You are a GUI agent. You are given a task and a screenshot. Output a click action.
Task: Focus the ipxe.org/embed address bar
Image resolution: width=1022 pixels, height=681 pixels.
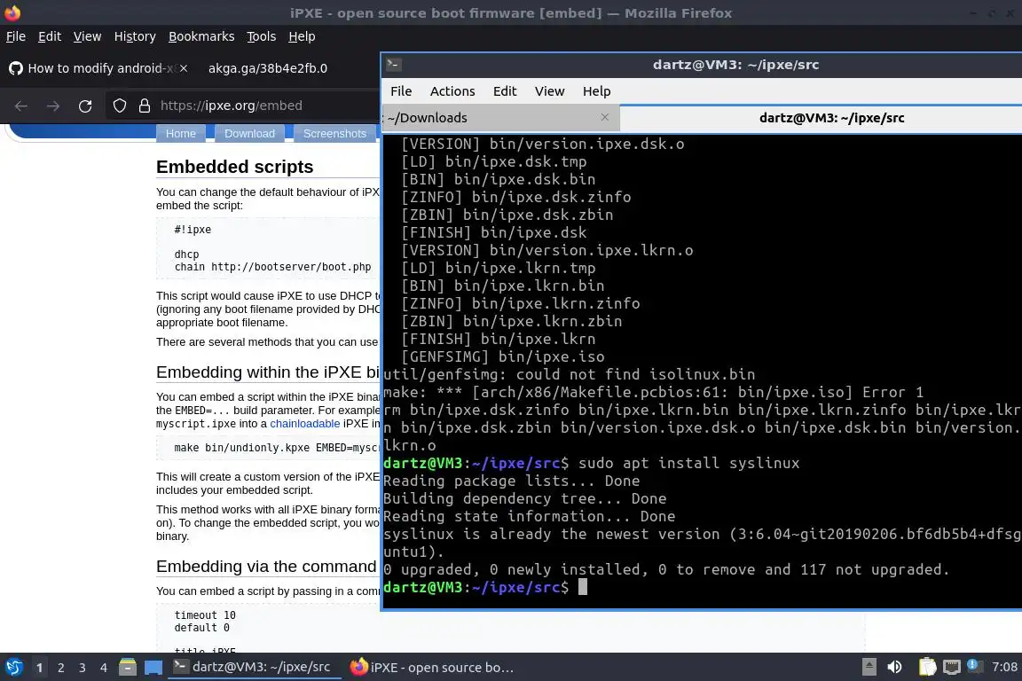(232, 106)
